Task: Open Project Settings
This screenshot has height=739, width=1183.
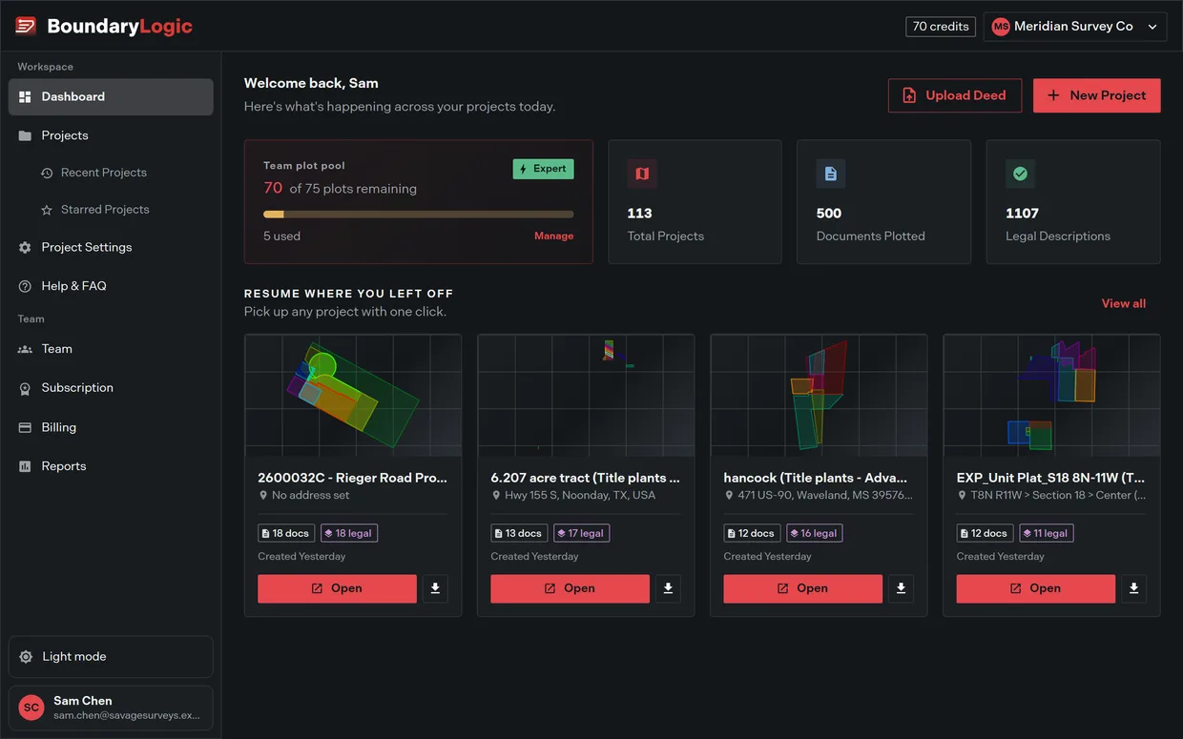Action: [111, 247]
